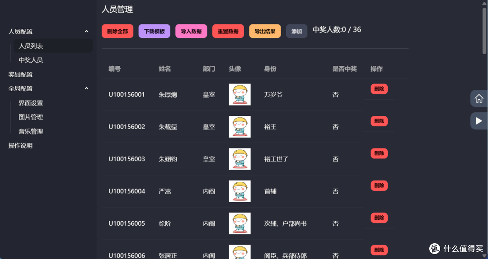Click the name cell 徐阶
Image resolution: width=488 pixels, height=259 pixels.
pos(164,223)
